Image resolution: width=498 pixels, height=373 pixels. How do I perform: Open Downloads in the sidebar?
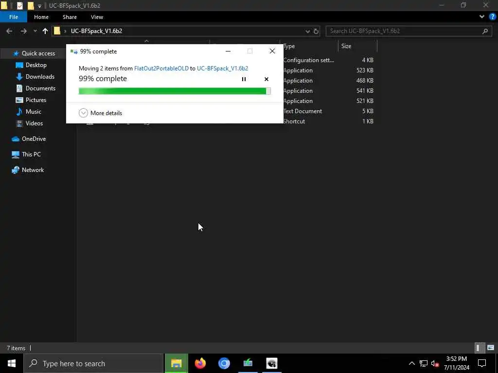pos(40,77)
